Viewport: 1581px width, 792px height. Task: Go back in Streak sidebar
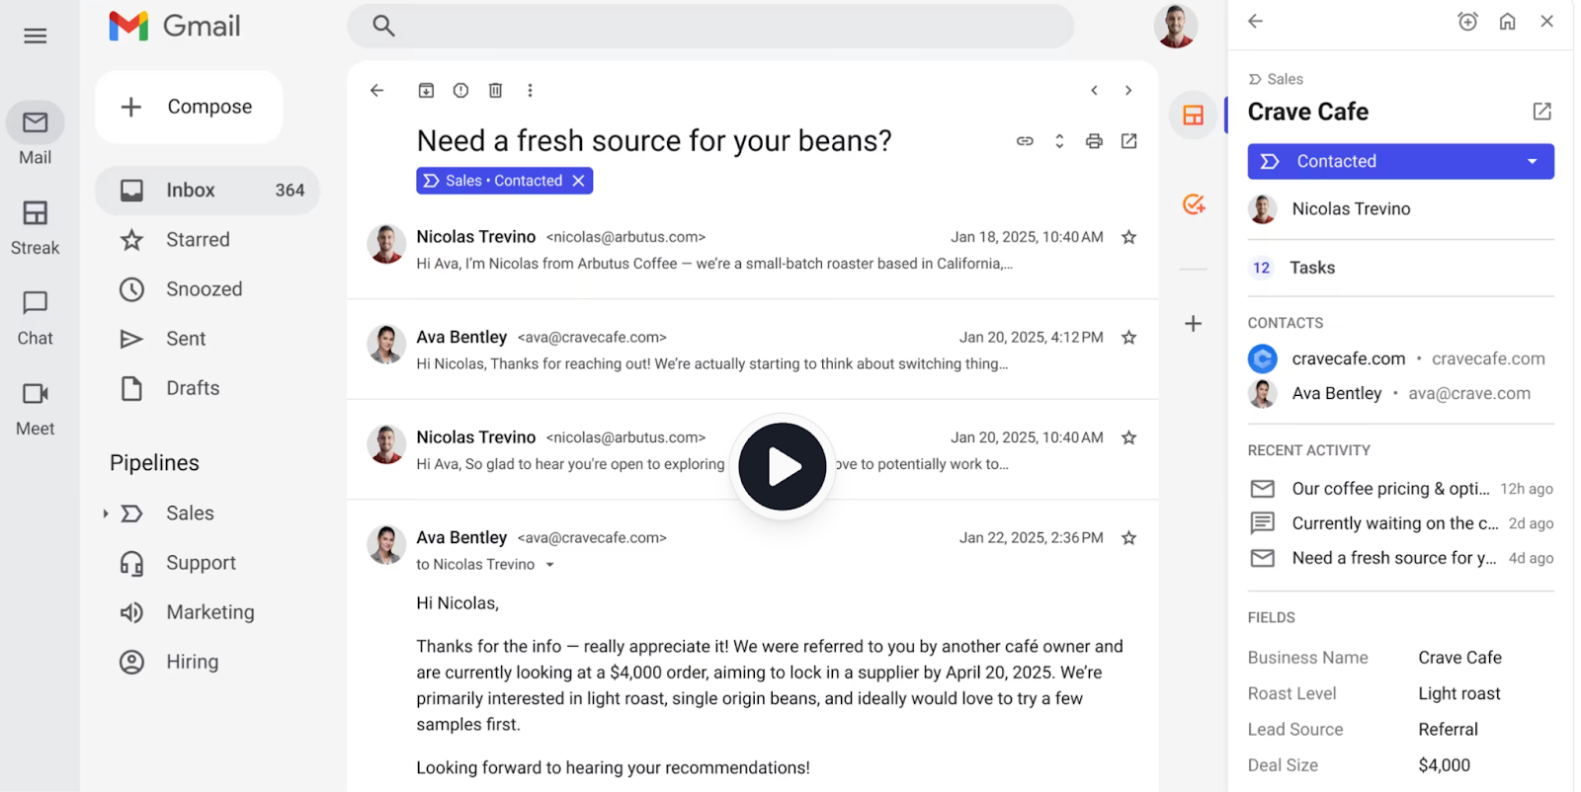coord(1255,21)
